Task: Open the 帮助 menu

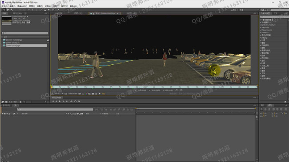Action: tap(73, 6)
